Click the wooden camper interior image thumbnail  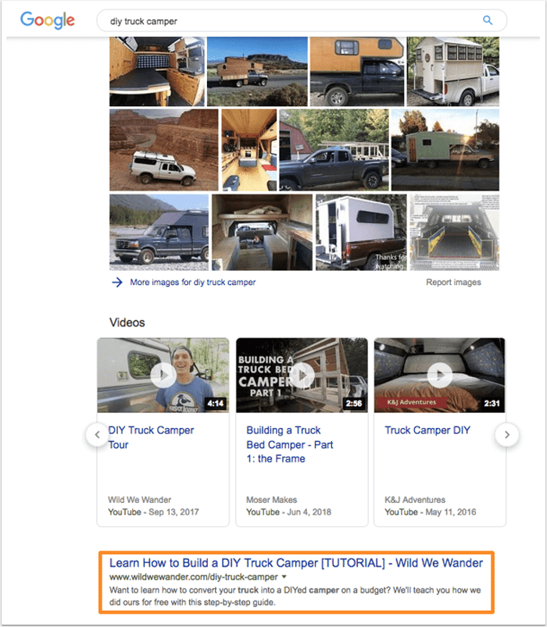tap(157, 72)
